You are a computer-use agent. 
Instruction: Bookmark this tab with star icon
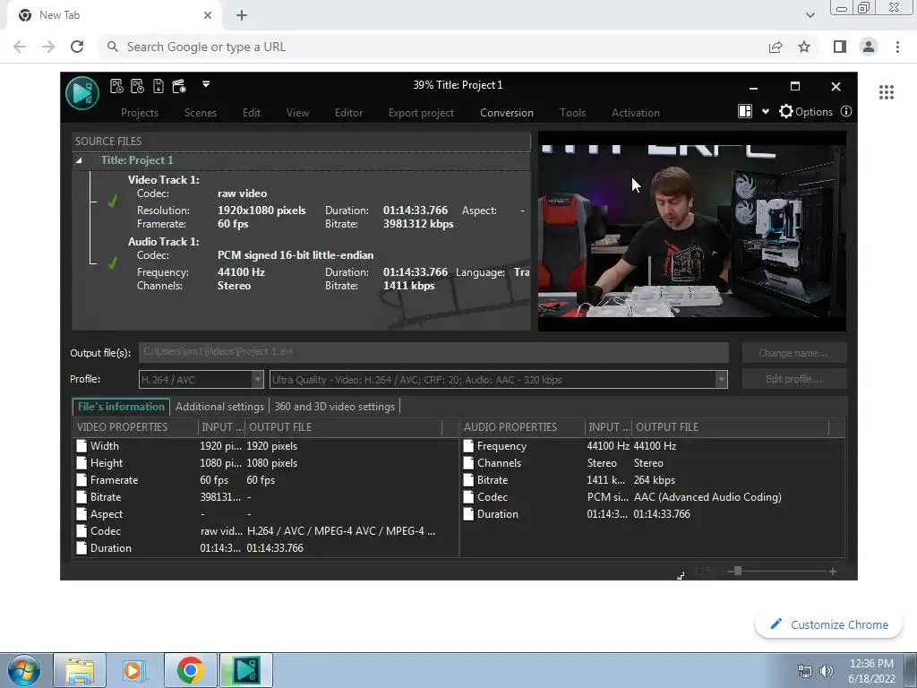pos(804,47)
